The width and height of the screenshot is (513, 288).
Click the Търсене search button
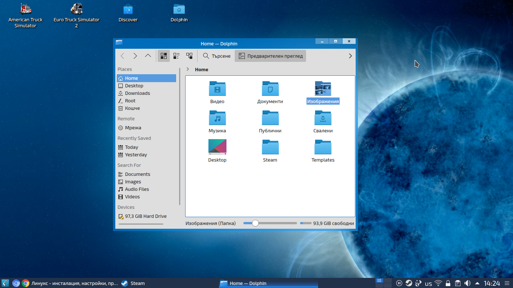[x=217, y=56]
